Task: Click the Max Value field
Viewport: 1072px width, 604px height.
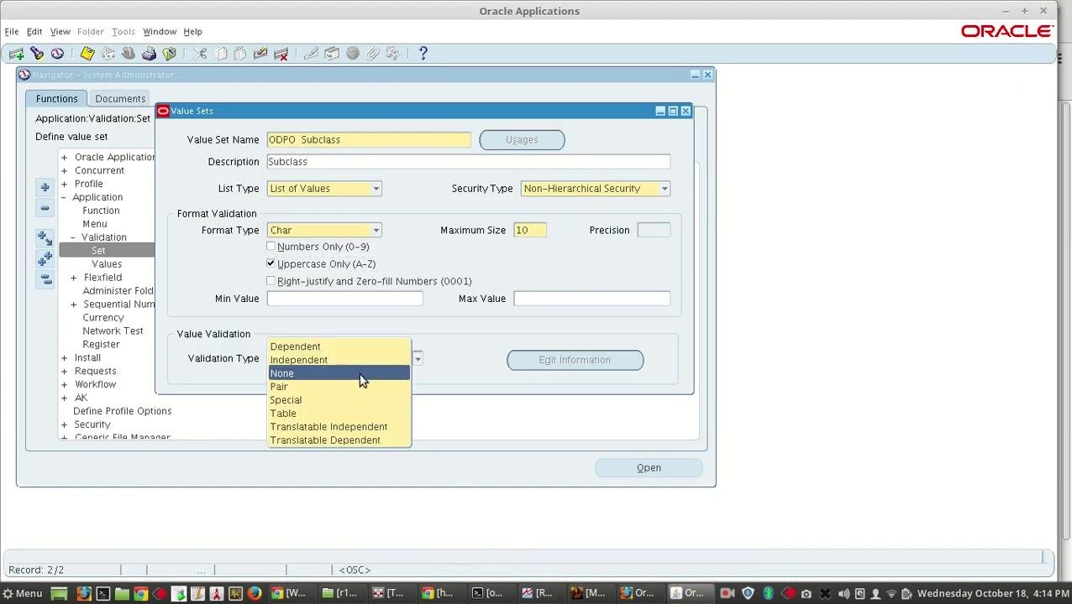Action: coord(592,299)
